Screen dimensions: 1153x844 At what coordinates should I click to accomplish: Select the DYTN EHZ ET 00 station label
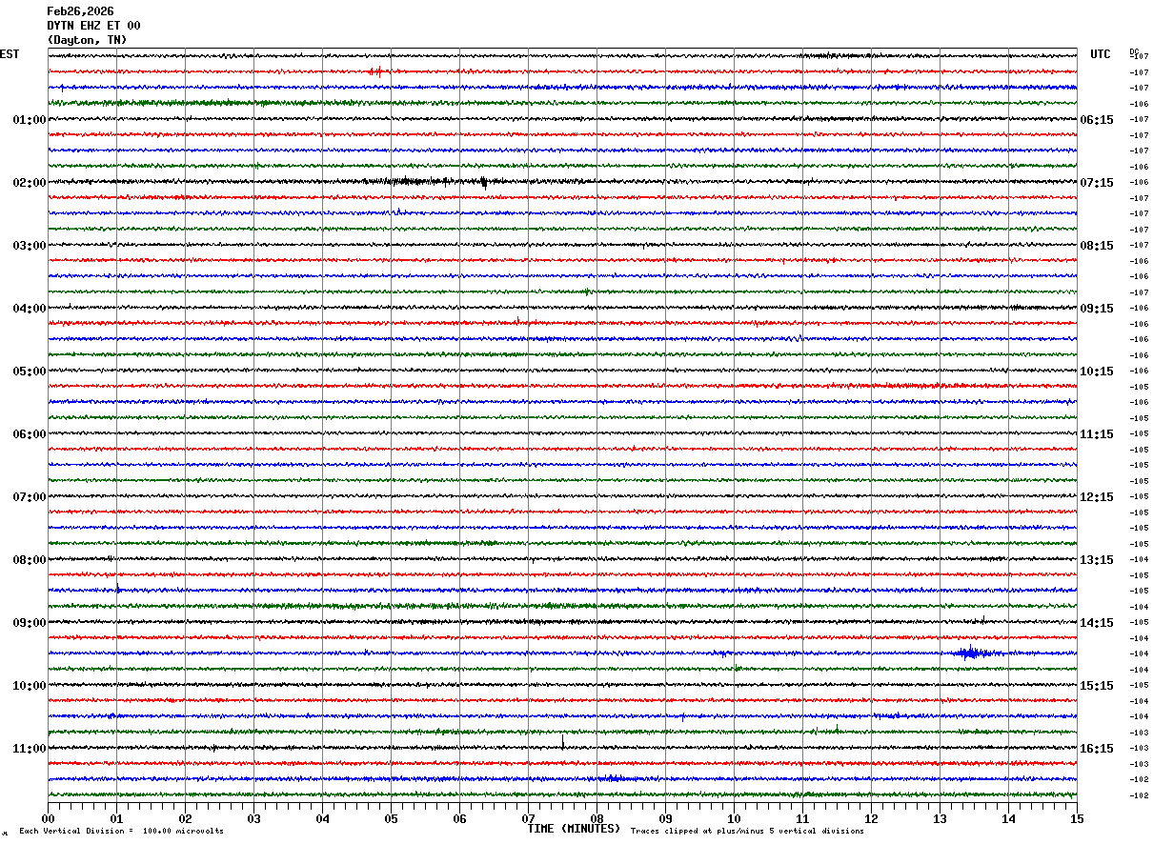(x=93, y=26)
